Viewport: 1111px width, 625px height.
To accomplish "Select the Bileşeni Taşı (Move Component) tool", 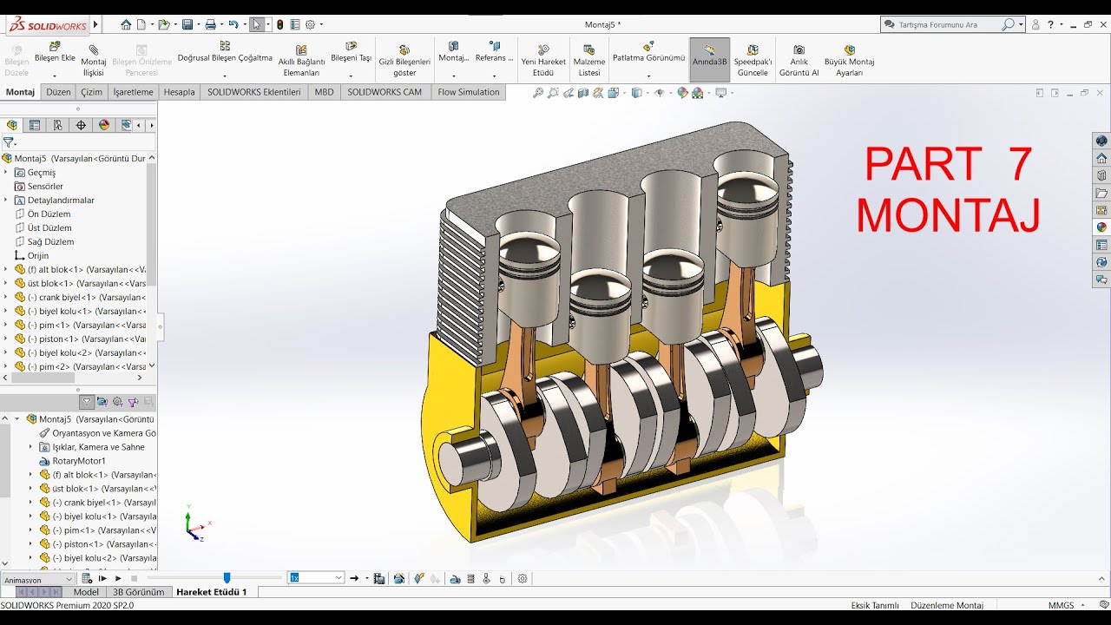I will click(351, 54).
